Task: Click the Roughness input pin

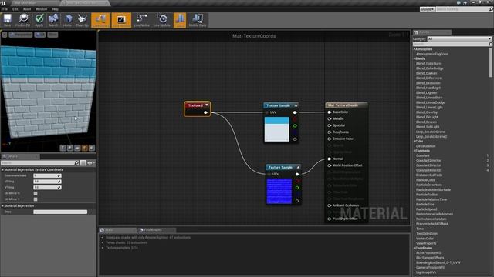Action: (x=330, y=132)
